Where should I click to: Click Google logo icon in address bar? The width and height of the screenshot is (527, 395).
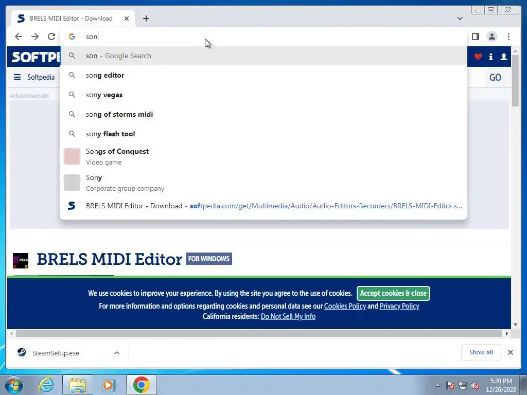pos(72,37)
